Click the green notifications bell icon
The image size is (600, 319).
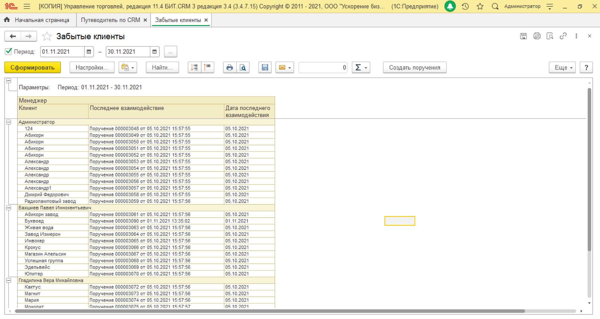(450, 6)
